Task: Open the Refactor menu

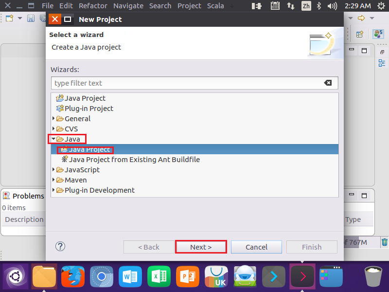Action: tap(93, 6)
